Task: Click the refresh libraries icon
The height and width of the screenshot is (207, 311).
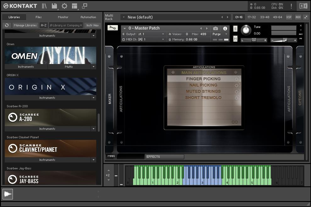Action: click(x=6, y=25)
